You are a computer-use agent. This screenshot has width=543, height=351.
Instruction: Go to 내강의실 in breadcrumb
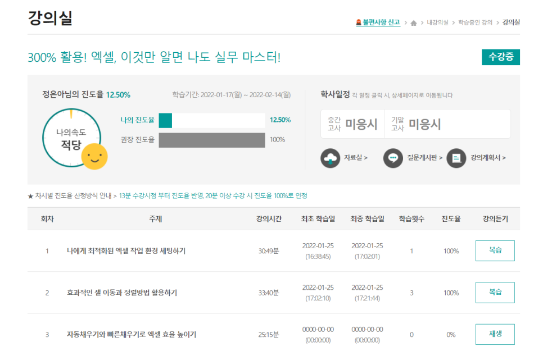click(437, 22)
